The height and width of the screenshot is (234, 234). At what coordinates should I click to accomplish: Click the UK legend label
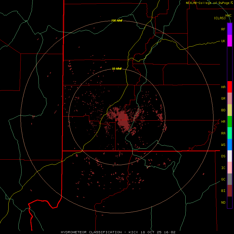click(223, 41)
